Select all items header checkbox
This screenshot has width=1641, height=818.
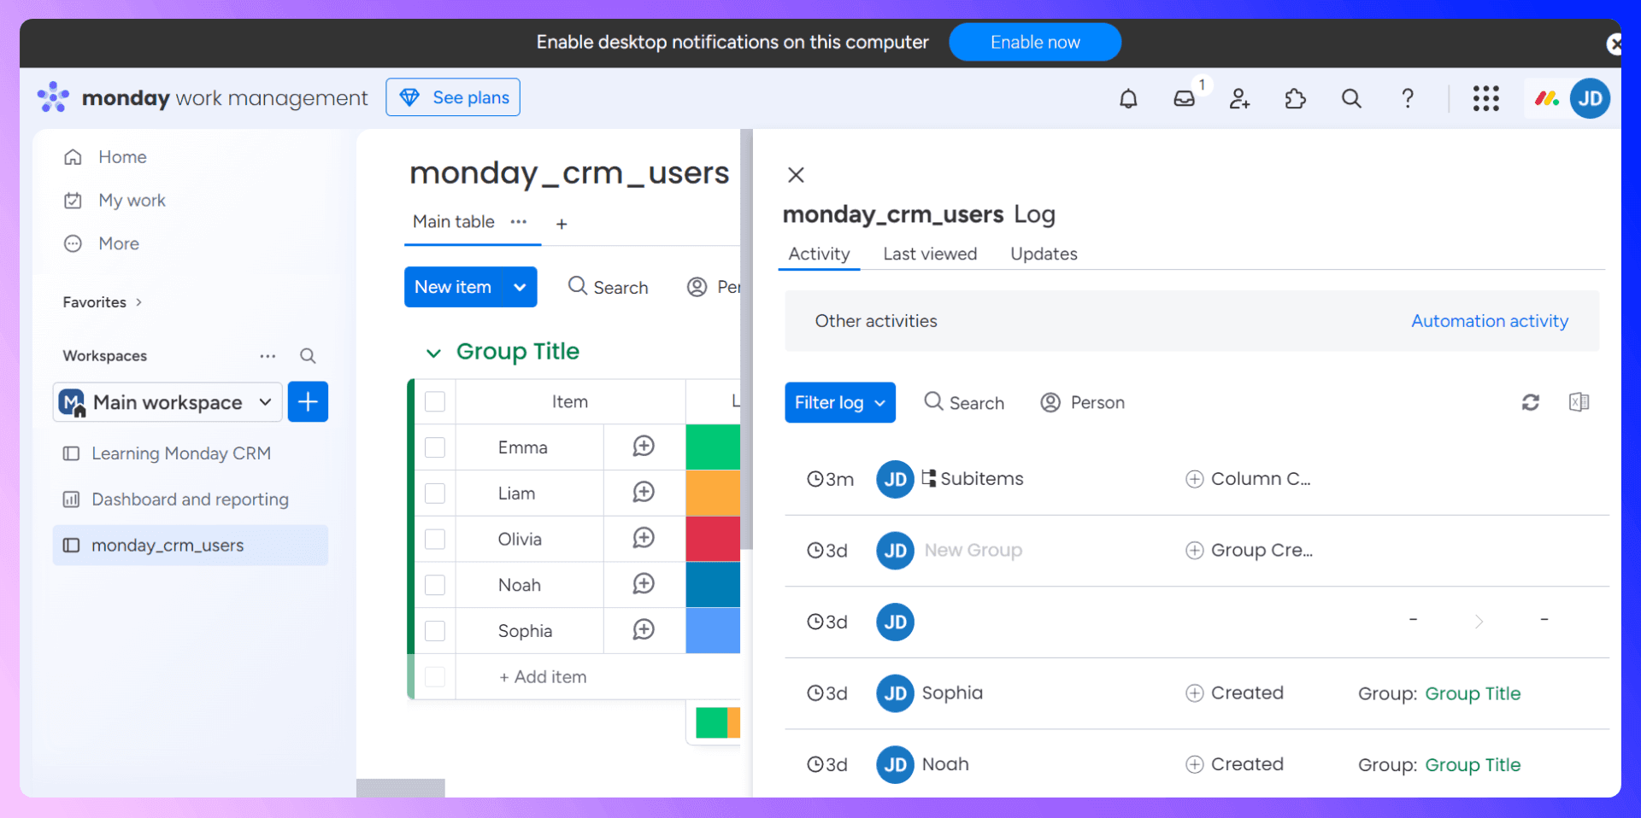[435, 401]
